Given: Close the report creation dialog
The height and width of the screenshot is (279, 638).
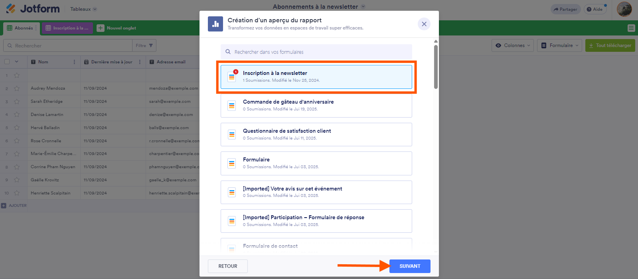Looking at the screenshot, I should tap(424, 24).
